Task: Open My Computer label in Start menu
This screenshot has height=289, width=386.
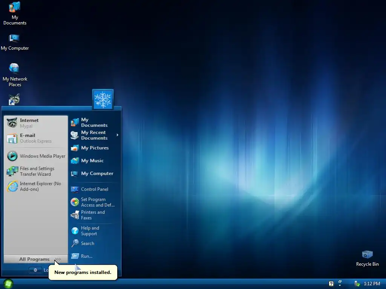Action: [97, 173]
